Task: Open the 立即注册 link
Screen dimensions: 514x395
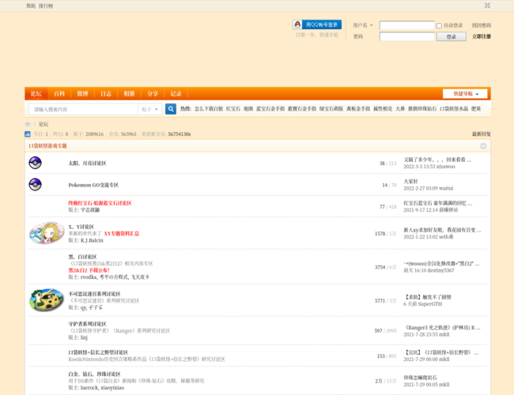Action: pyautogui.click(x=481, y=36)
